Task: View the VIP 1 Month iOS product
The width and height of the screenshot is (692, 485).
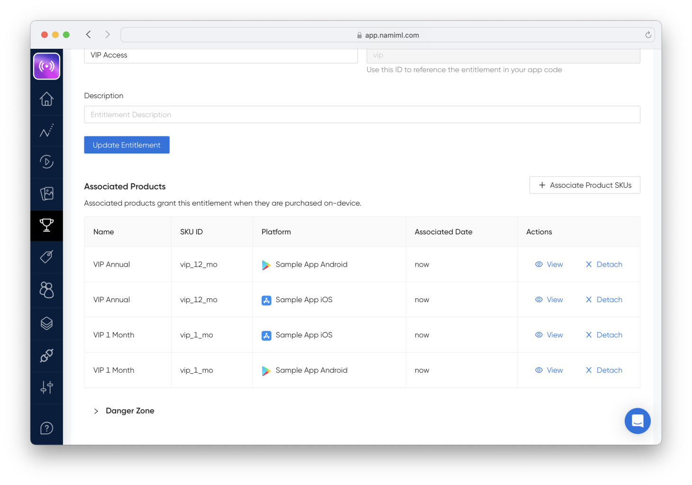Action: [x=549, y=335]
